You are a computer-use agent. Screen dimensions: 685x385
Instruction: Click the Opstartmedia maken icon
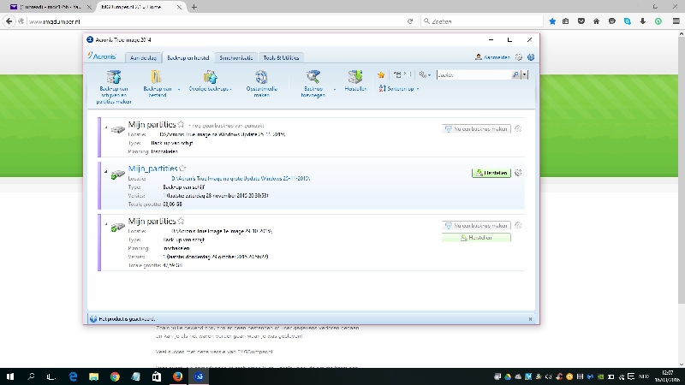[x=261, y=76]
